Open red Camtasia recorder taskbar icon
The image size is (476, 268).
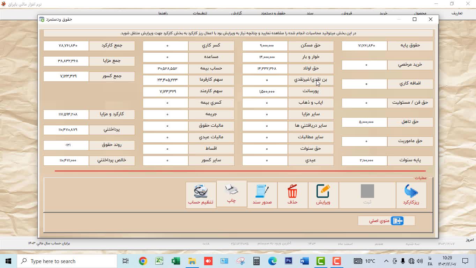[x=337, y=261]
